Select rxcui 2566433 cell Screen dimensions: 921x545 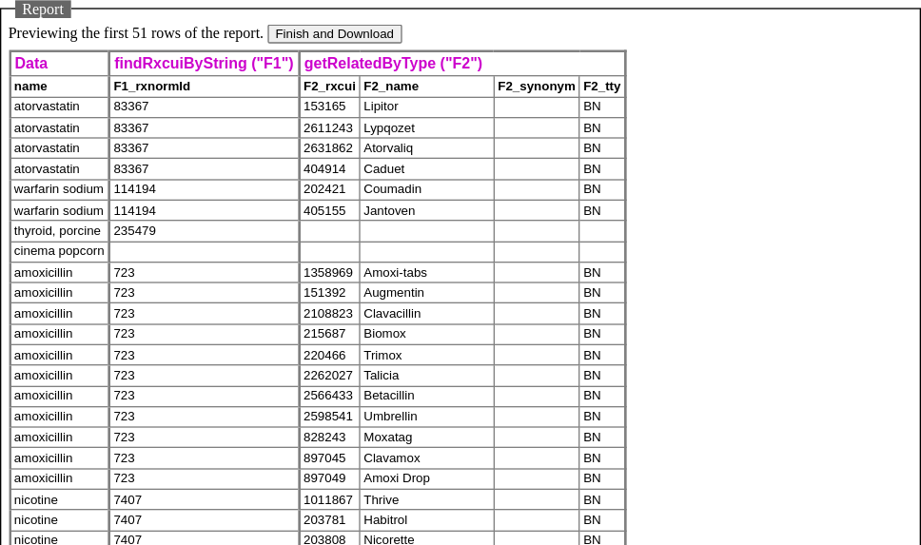point(329,397)
